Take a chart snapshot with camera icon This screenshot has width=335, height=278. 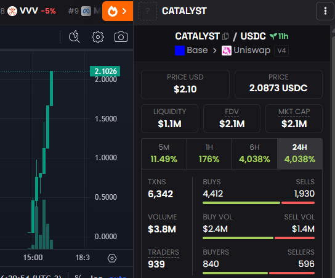(121, 37)
